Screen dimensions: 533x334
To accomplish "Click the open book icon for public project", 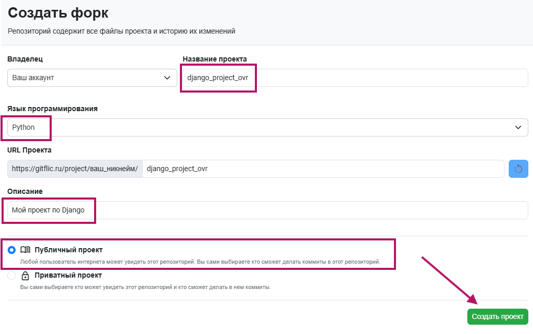I will coord(25,250).
